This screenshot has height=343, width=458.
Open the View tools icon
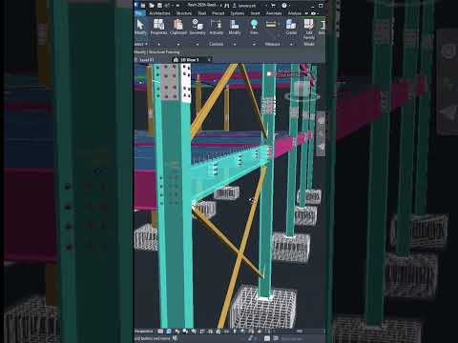coord(254,27)
